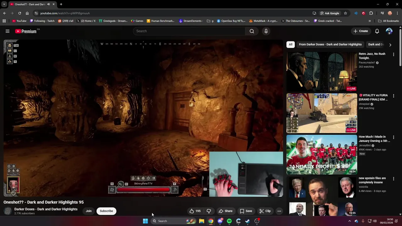Image resolution: width=402 pixels, height=226 pixels.
Task: Click Ask Google button in address bar
Action: pos(330,13)
